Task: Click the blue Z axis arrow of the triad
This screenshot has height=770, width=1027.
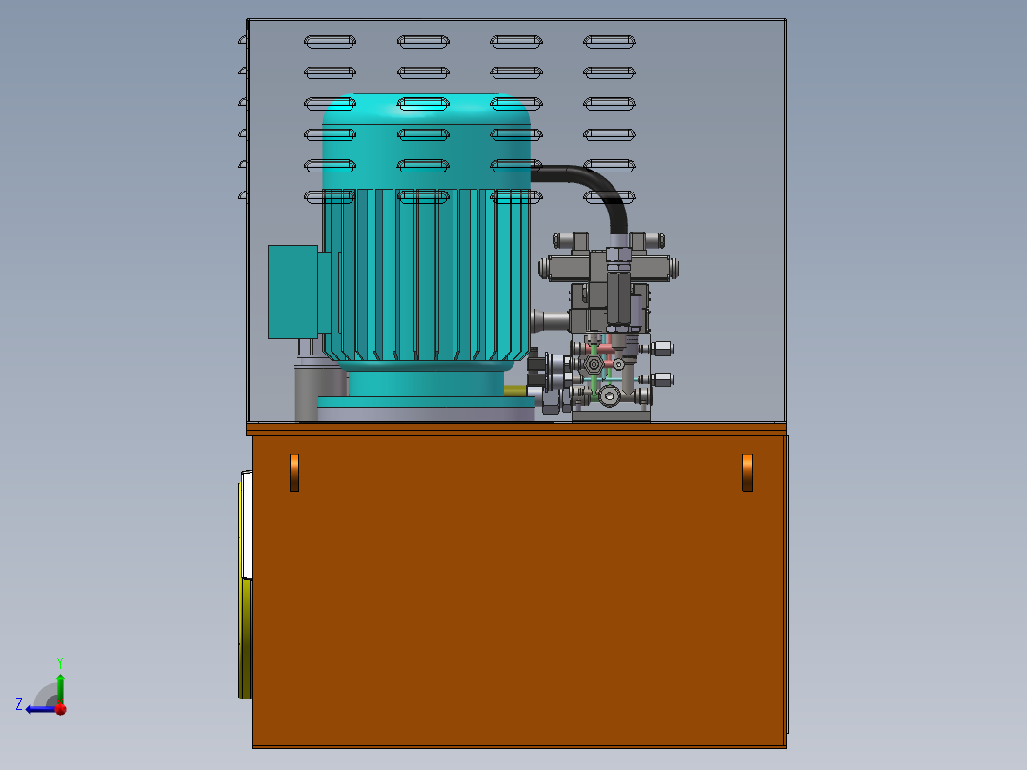Action: [x=39, y=709]
